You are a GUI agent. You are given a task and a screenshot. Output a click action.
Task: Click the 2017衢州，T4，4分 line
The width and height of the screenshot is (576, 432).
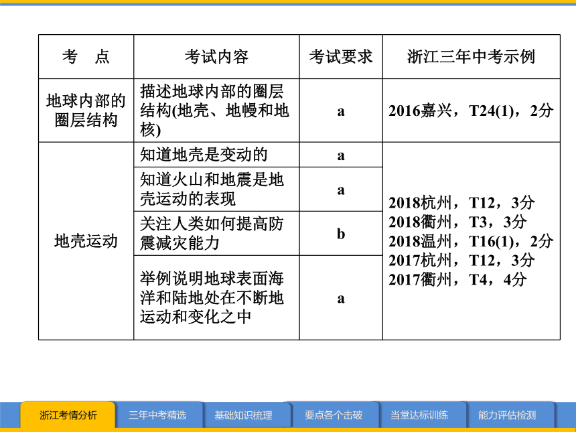(457, 279)
